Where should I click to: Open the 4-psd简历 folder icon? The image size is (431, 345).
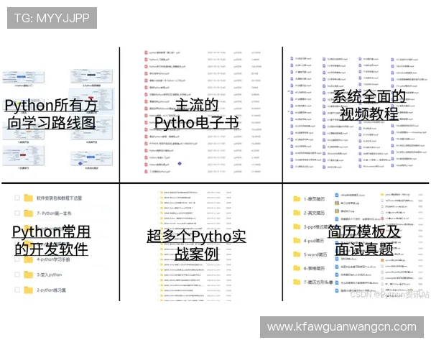[x=297, y=241]
